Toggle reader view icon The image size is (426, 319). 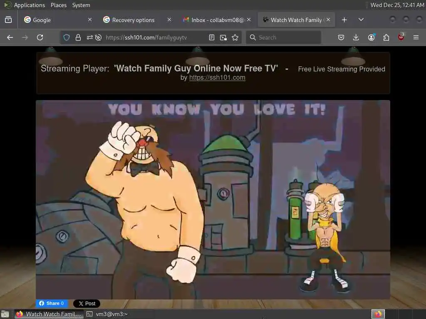[x=212, y=37]
